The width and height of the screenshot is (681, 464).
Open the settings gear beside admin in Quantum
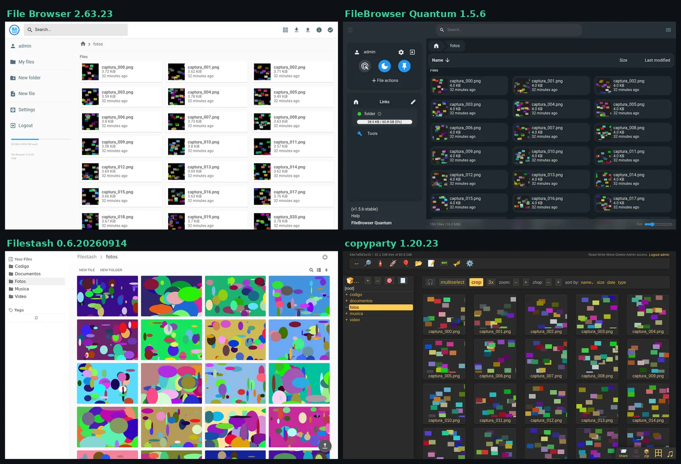click(x=401, y=52)
